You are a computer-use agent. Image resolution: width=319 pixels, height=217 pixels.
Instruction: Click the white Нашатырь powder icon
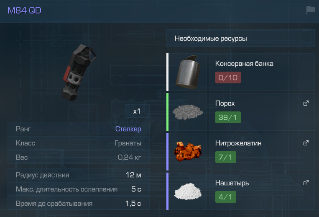tap(188, 191)
